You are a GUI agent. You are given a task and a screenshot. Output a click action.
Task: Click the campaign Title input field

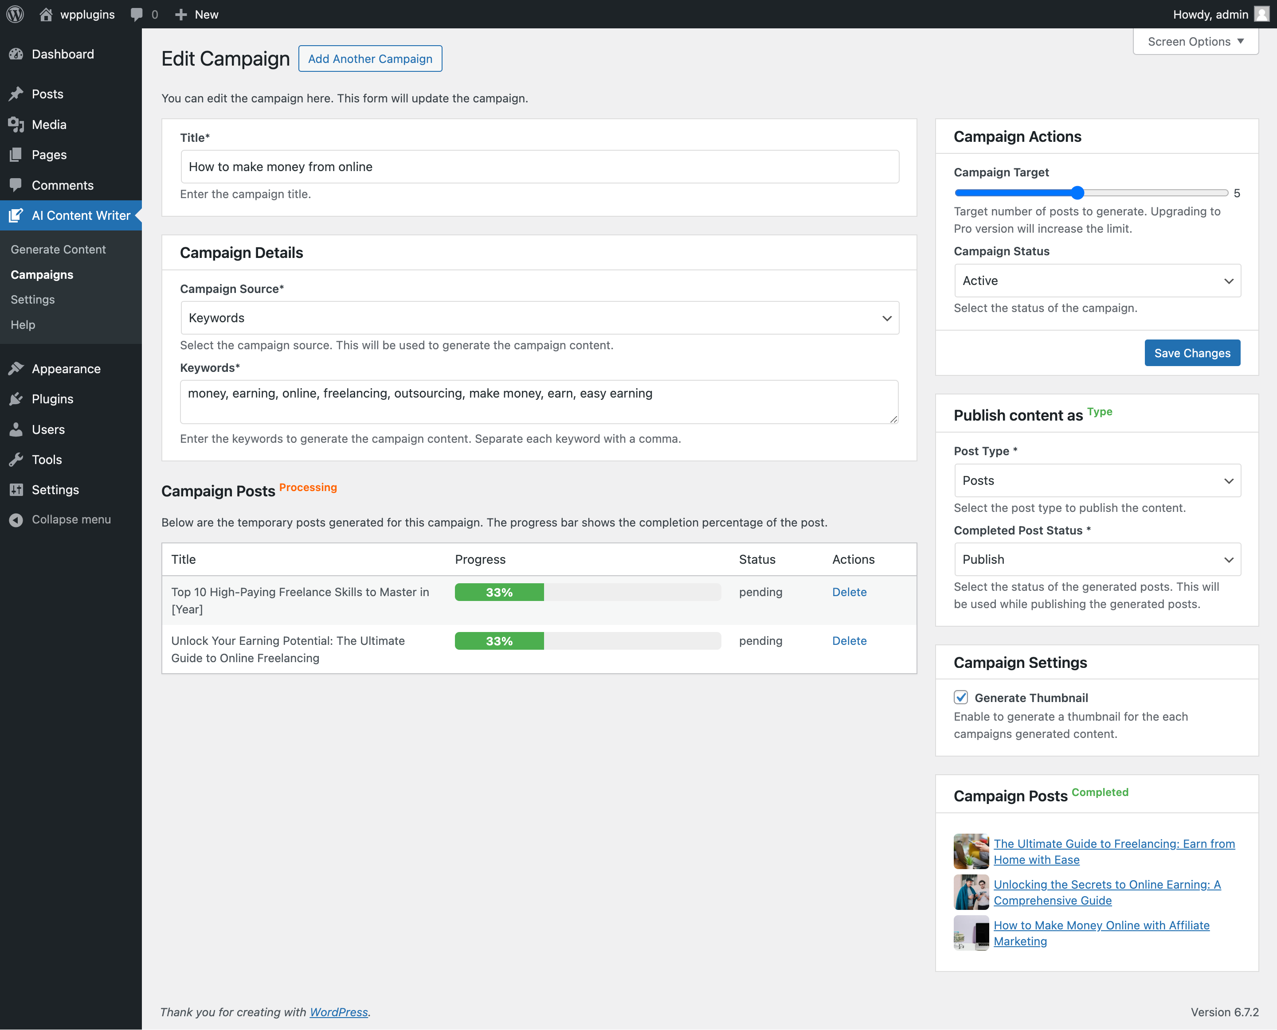[539, 167]
